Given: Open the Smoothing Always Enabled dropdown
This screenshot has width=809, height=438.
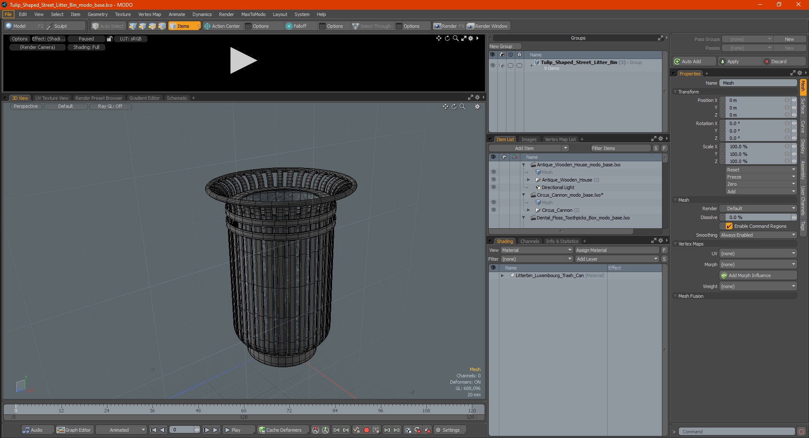Looking at the screenshot, I should click(758, 235).
